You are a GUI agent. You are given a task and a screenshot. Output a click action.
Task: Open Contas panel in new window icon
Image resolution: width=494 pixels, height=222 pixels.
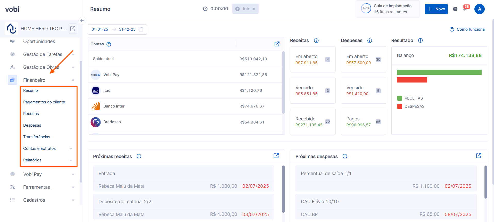[x=277, y=44]
